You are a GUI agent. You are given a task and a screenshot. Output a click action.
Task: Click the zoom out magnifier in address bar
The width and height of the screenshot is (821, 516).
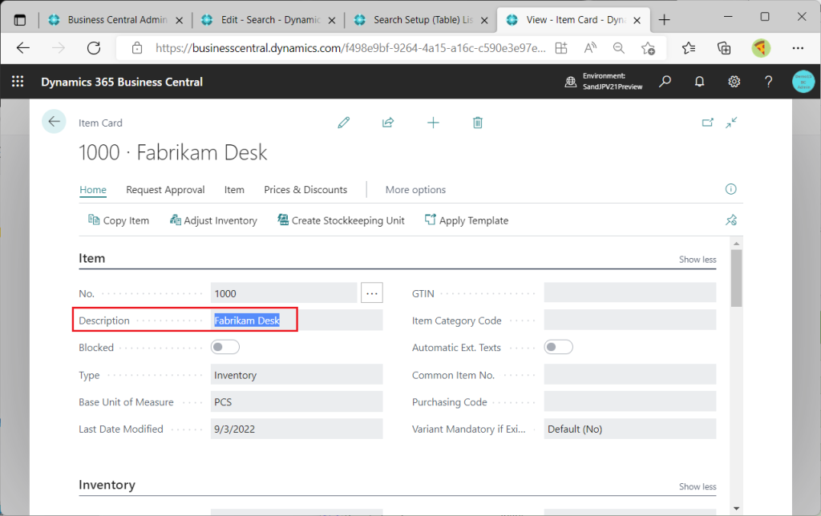619,48
